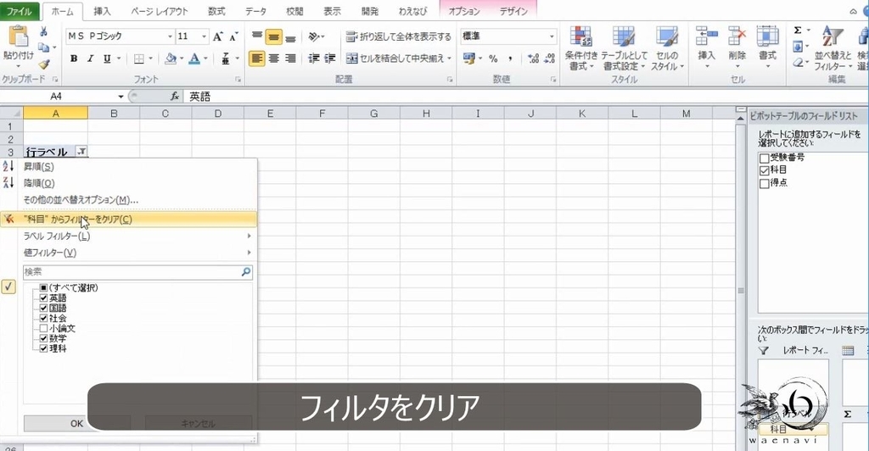Toggle the (すべて選択) select all checkbox
The width and height of the screenshot is (869, 451).
(44, 287)
